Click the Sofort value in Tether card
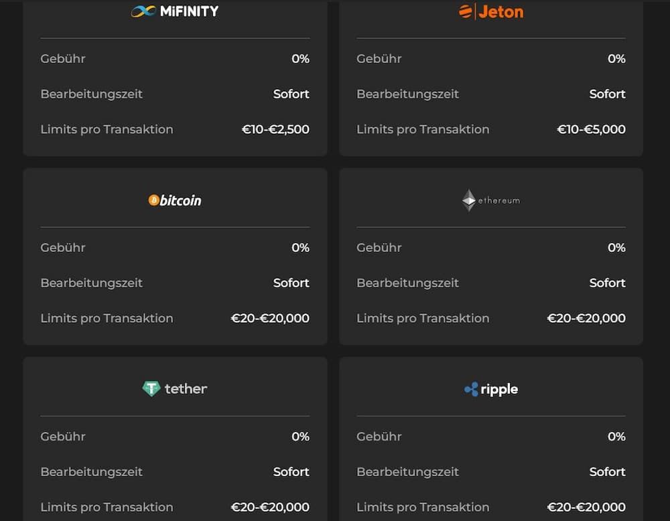 [291, 471]
